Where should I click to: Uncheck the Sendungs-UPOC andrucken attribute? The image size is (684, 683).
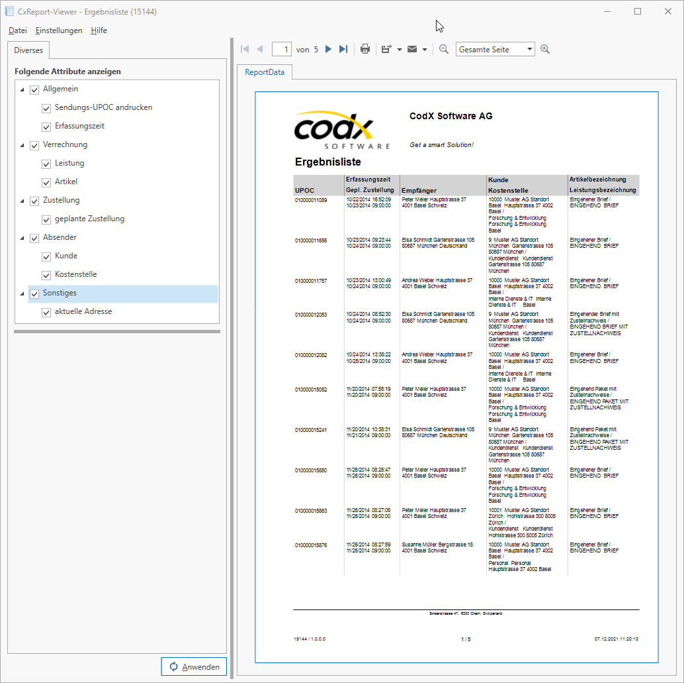46,107
